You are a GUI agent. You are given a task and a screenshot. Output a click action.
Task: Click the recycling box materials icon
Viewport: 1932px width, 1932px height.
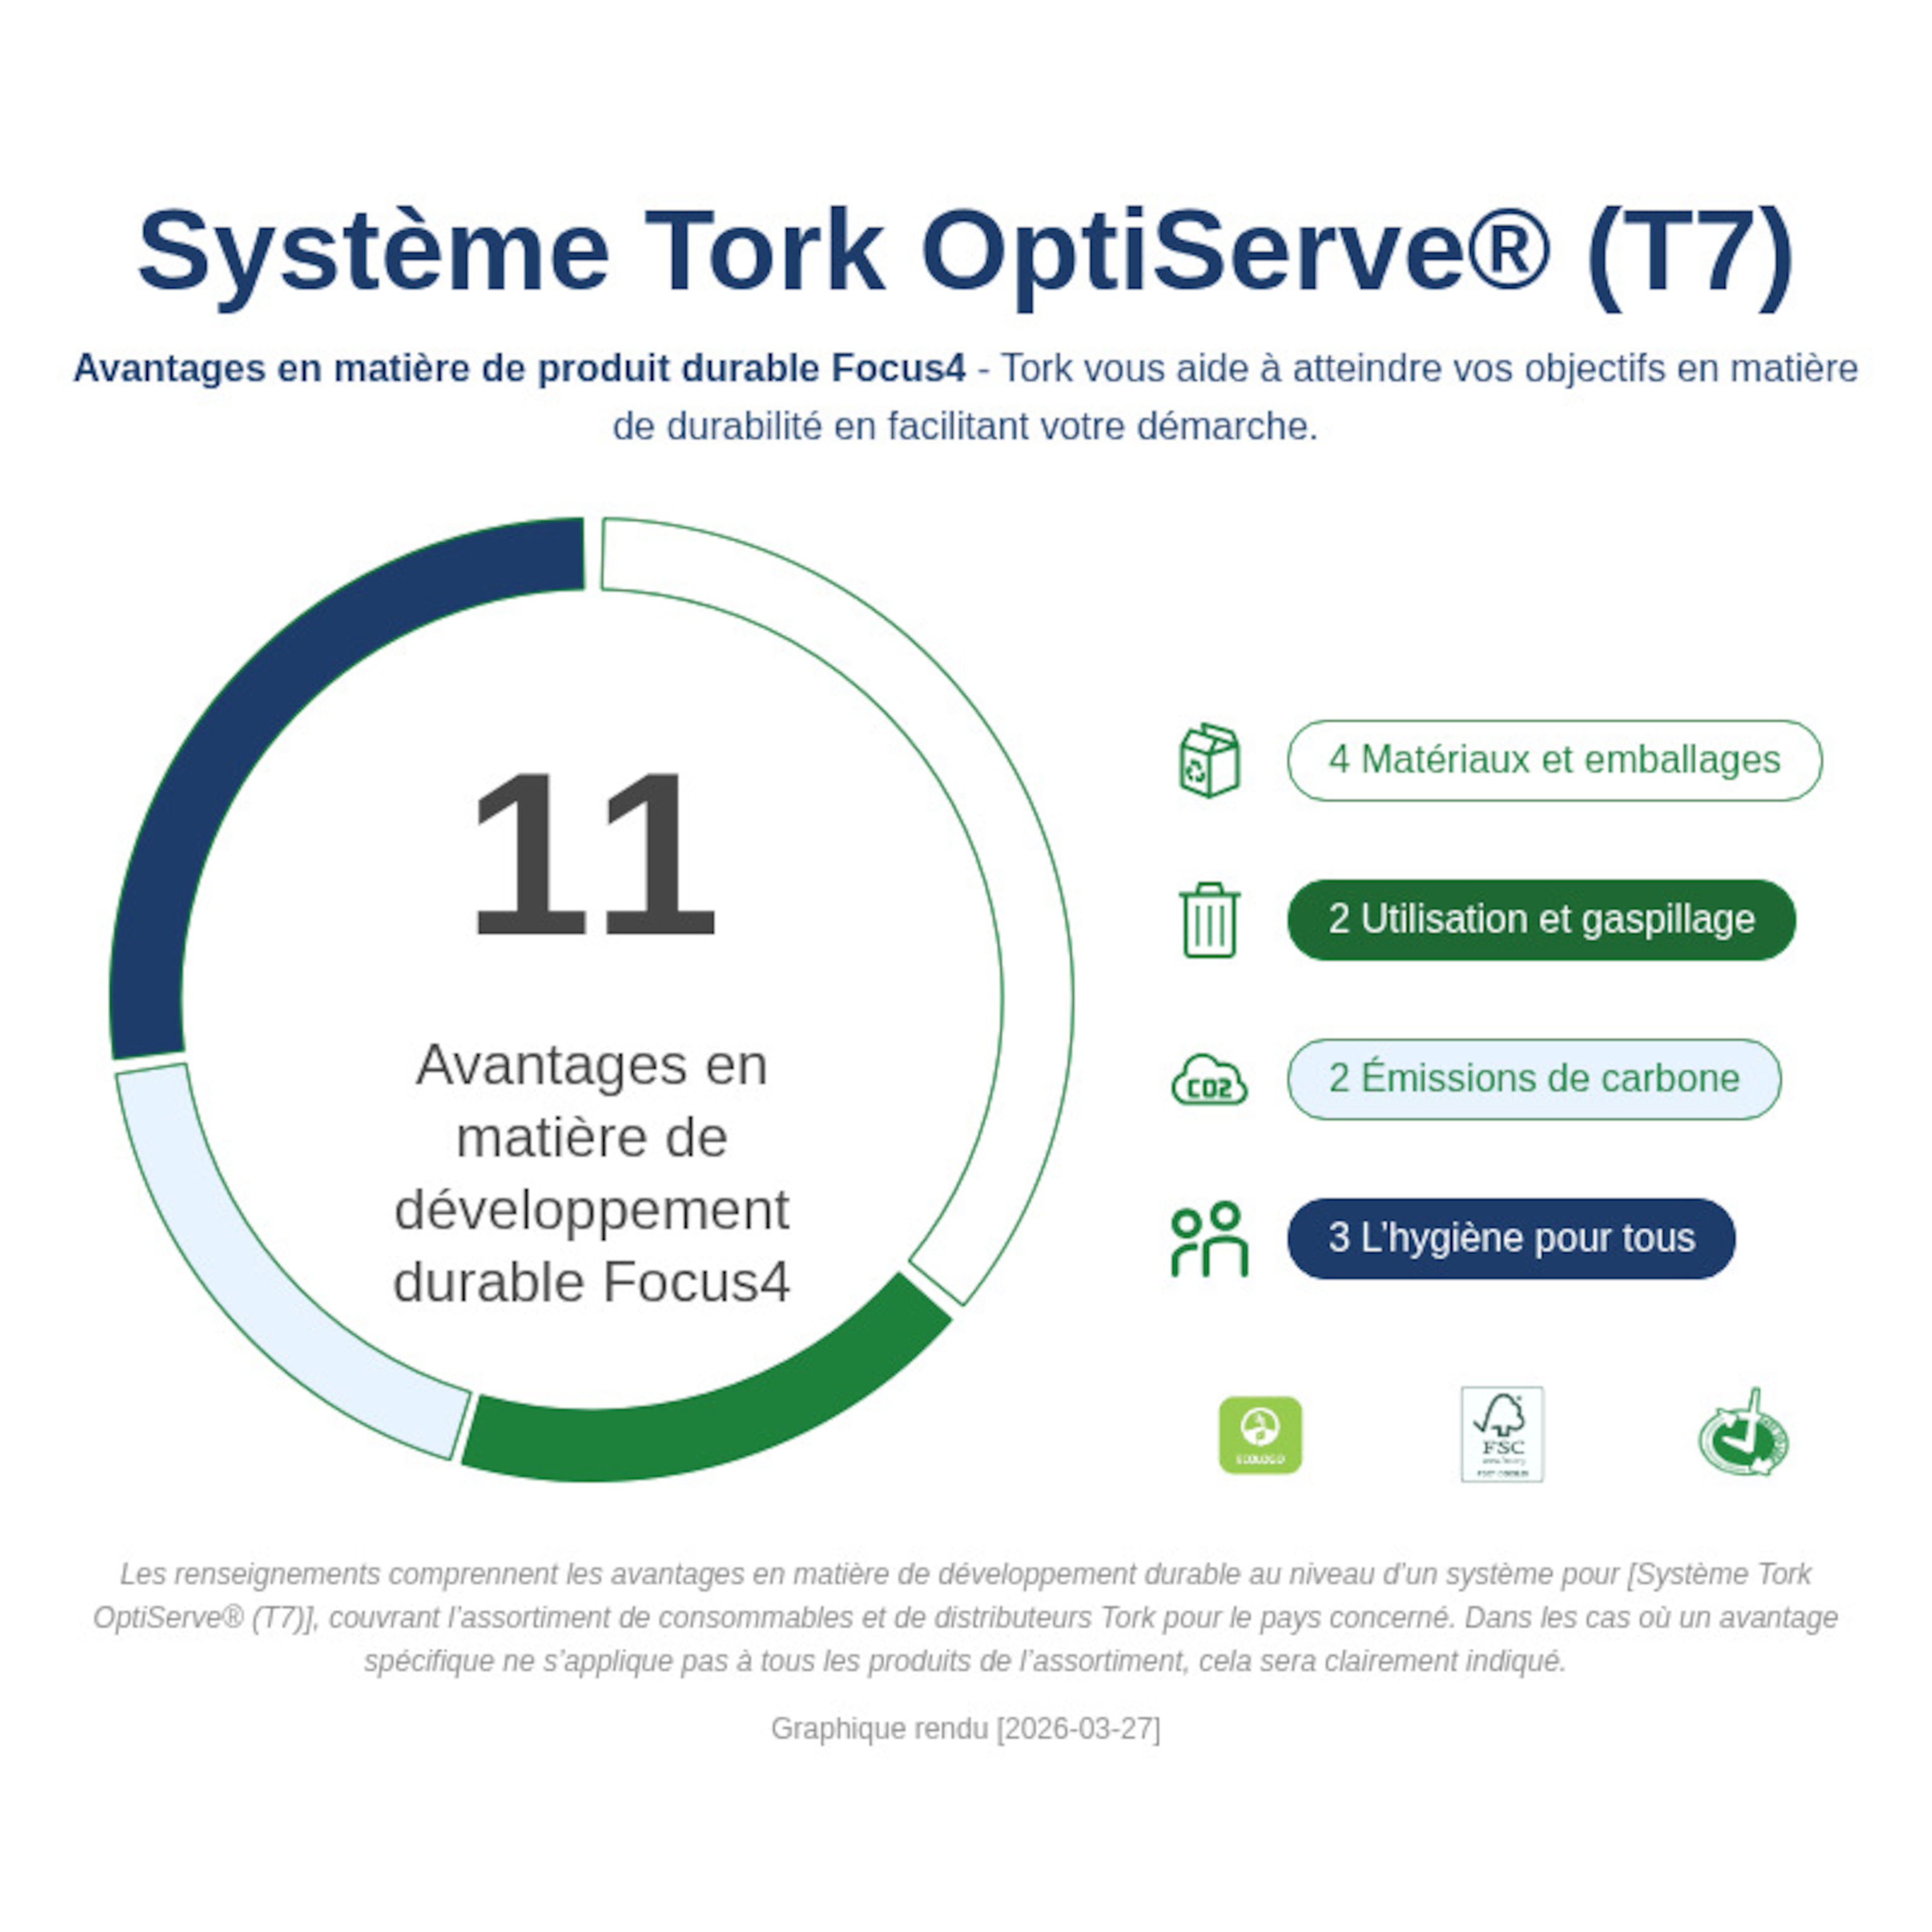[1209, 760]
